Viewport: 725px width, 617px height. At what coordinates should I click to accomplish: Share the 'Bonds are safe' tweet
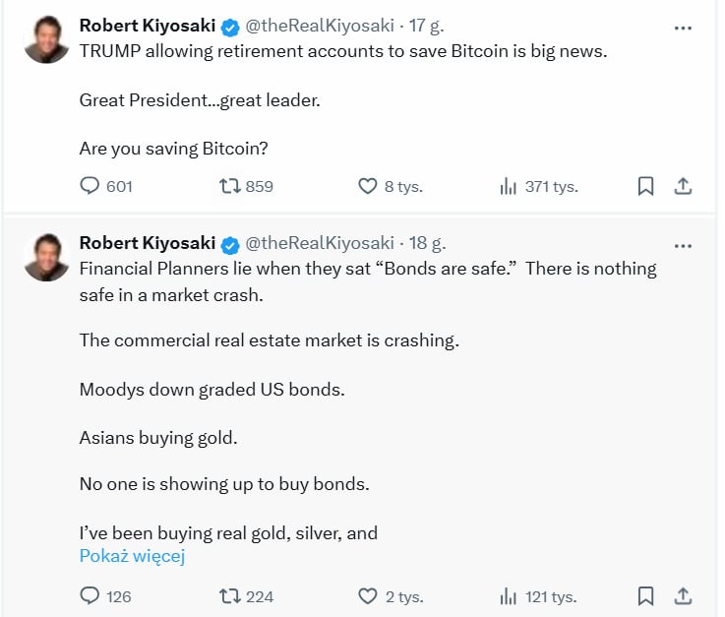pyautogui.click(x=683, y=595)
